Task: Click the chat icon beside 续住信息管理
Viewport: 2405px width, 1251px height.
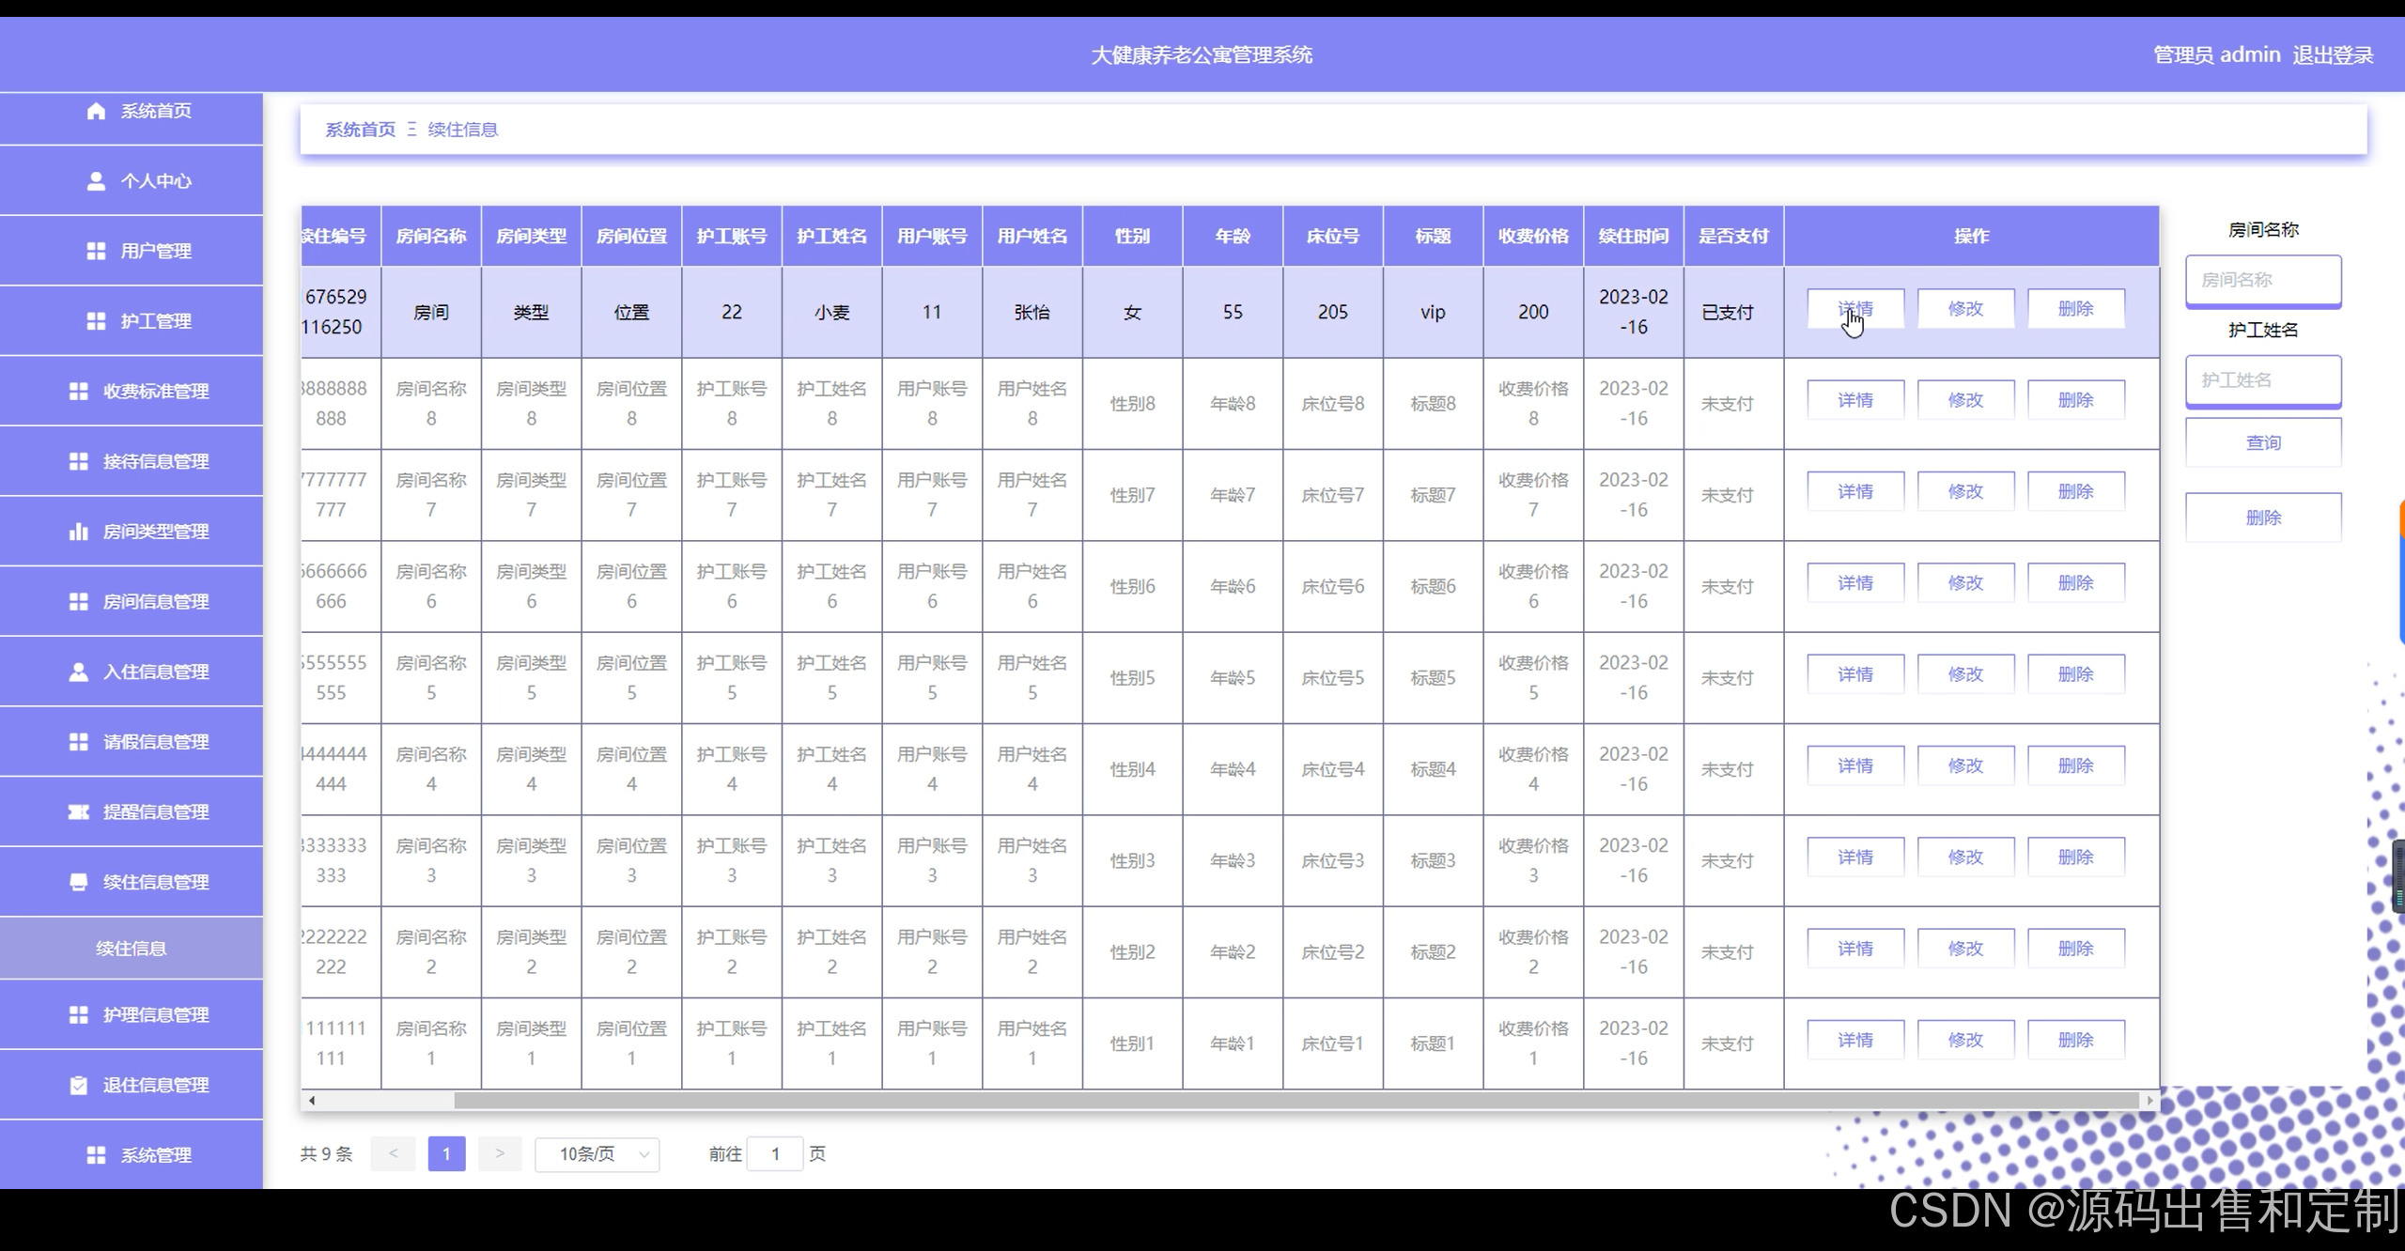Action: (79, 882)
